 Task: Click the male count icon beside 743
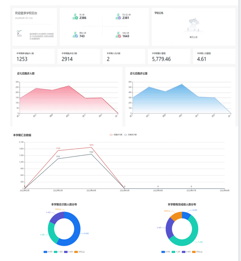(75, 35)
